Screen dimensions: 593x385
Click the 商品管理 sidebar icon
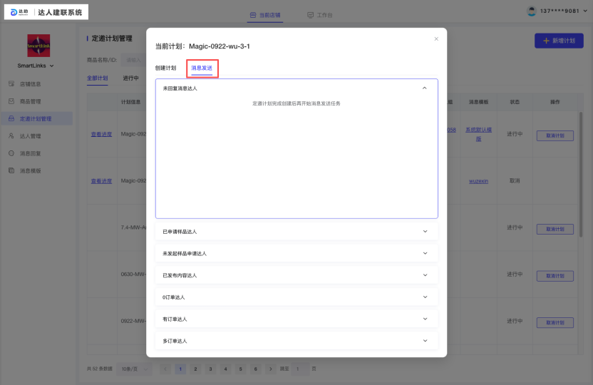tap(11, 101)
